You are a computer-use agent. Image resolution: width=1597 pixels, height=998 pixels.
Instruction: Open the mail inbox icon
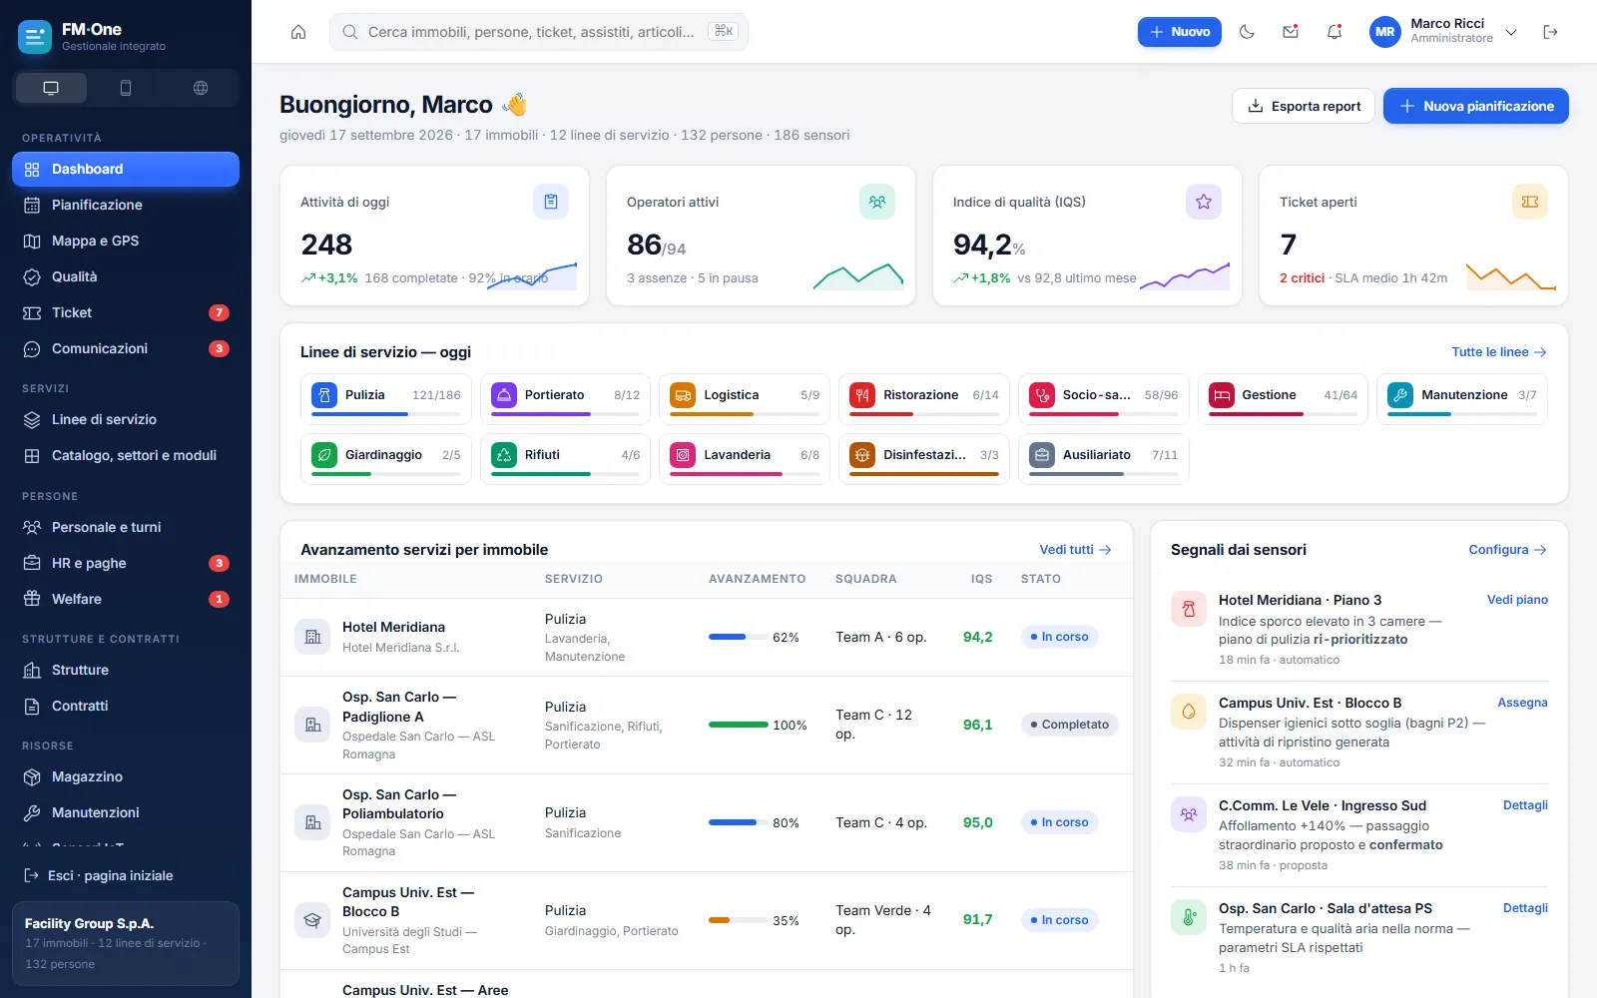[x=1291, y=32]
